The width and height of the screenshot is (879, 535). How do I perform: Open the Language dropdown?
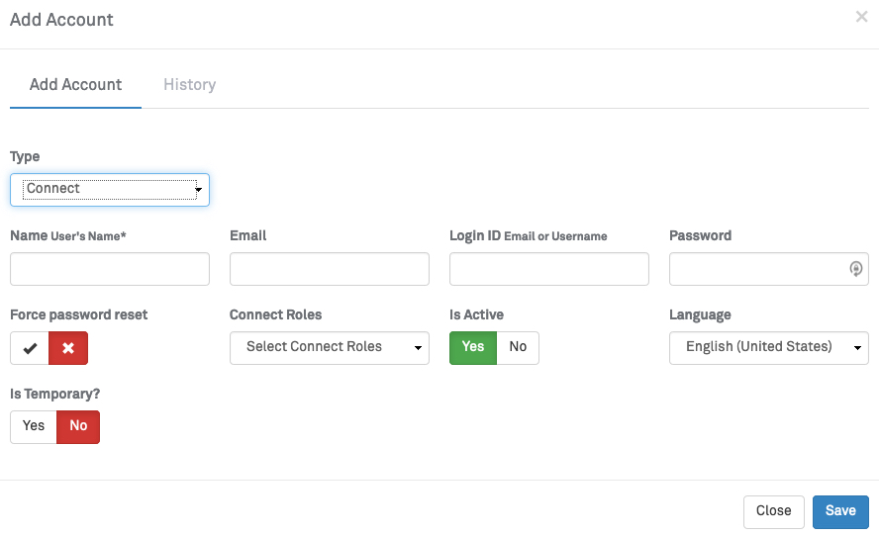[768, 347]
